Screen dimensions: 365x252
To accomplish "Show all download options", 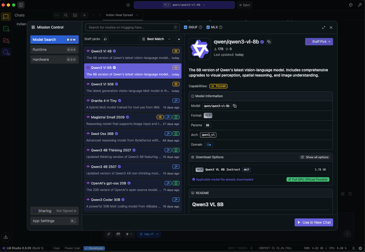I will [x=315, y=157].
